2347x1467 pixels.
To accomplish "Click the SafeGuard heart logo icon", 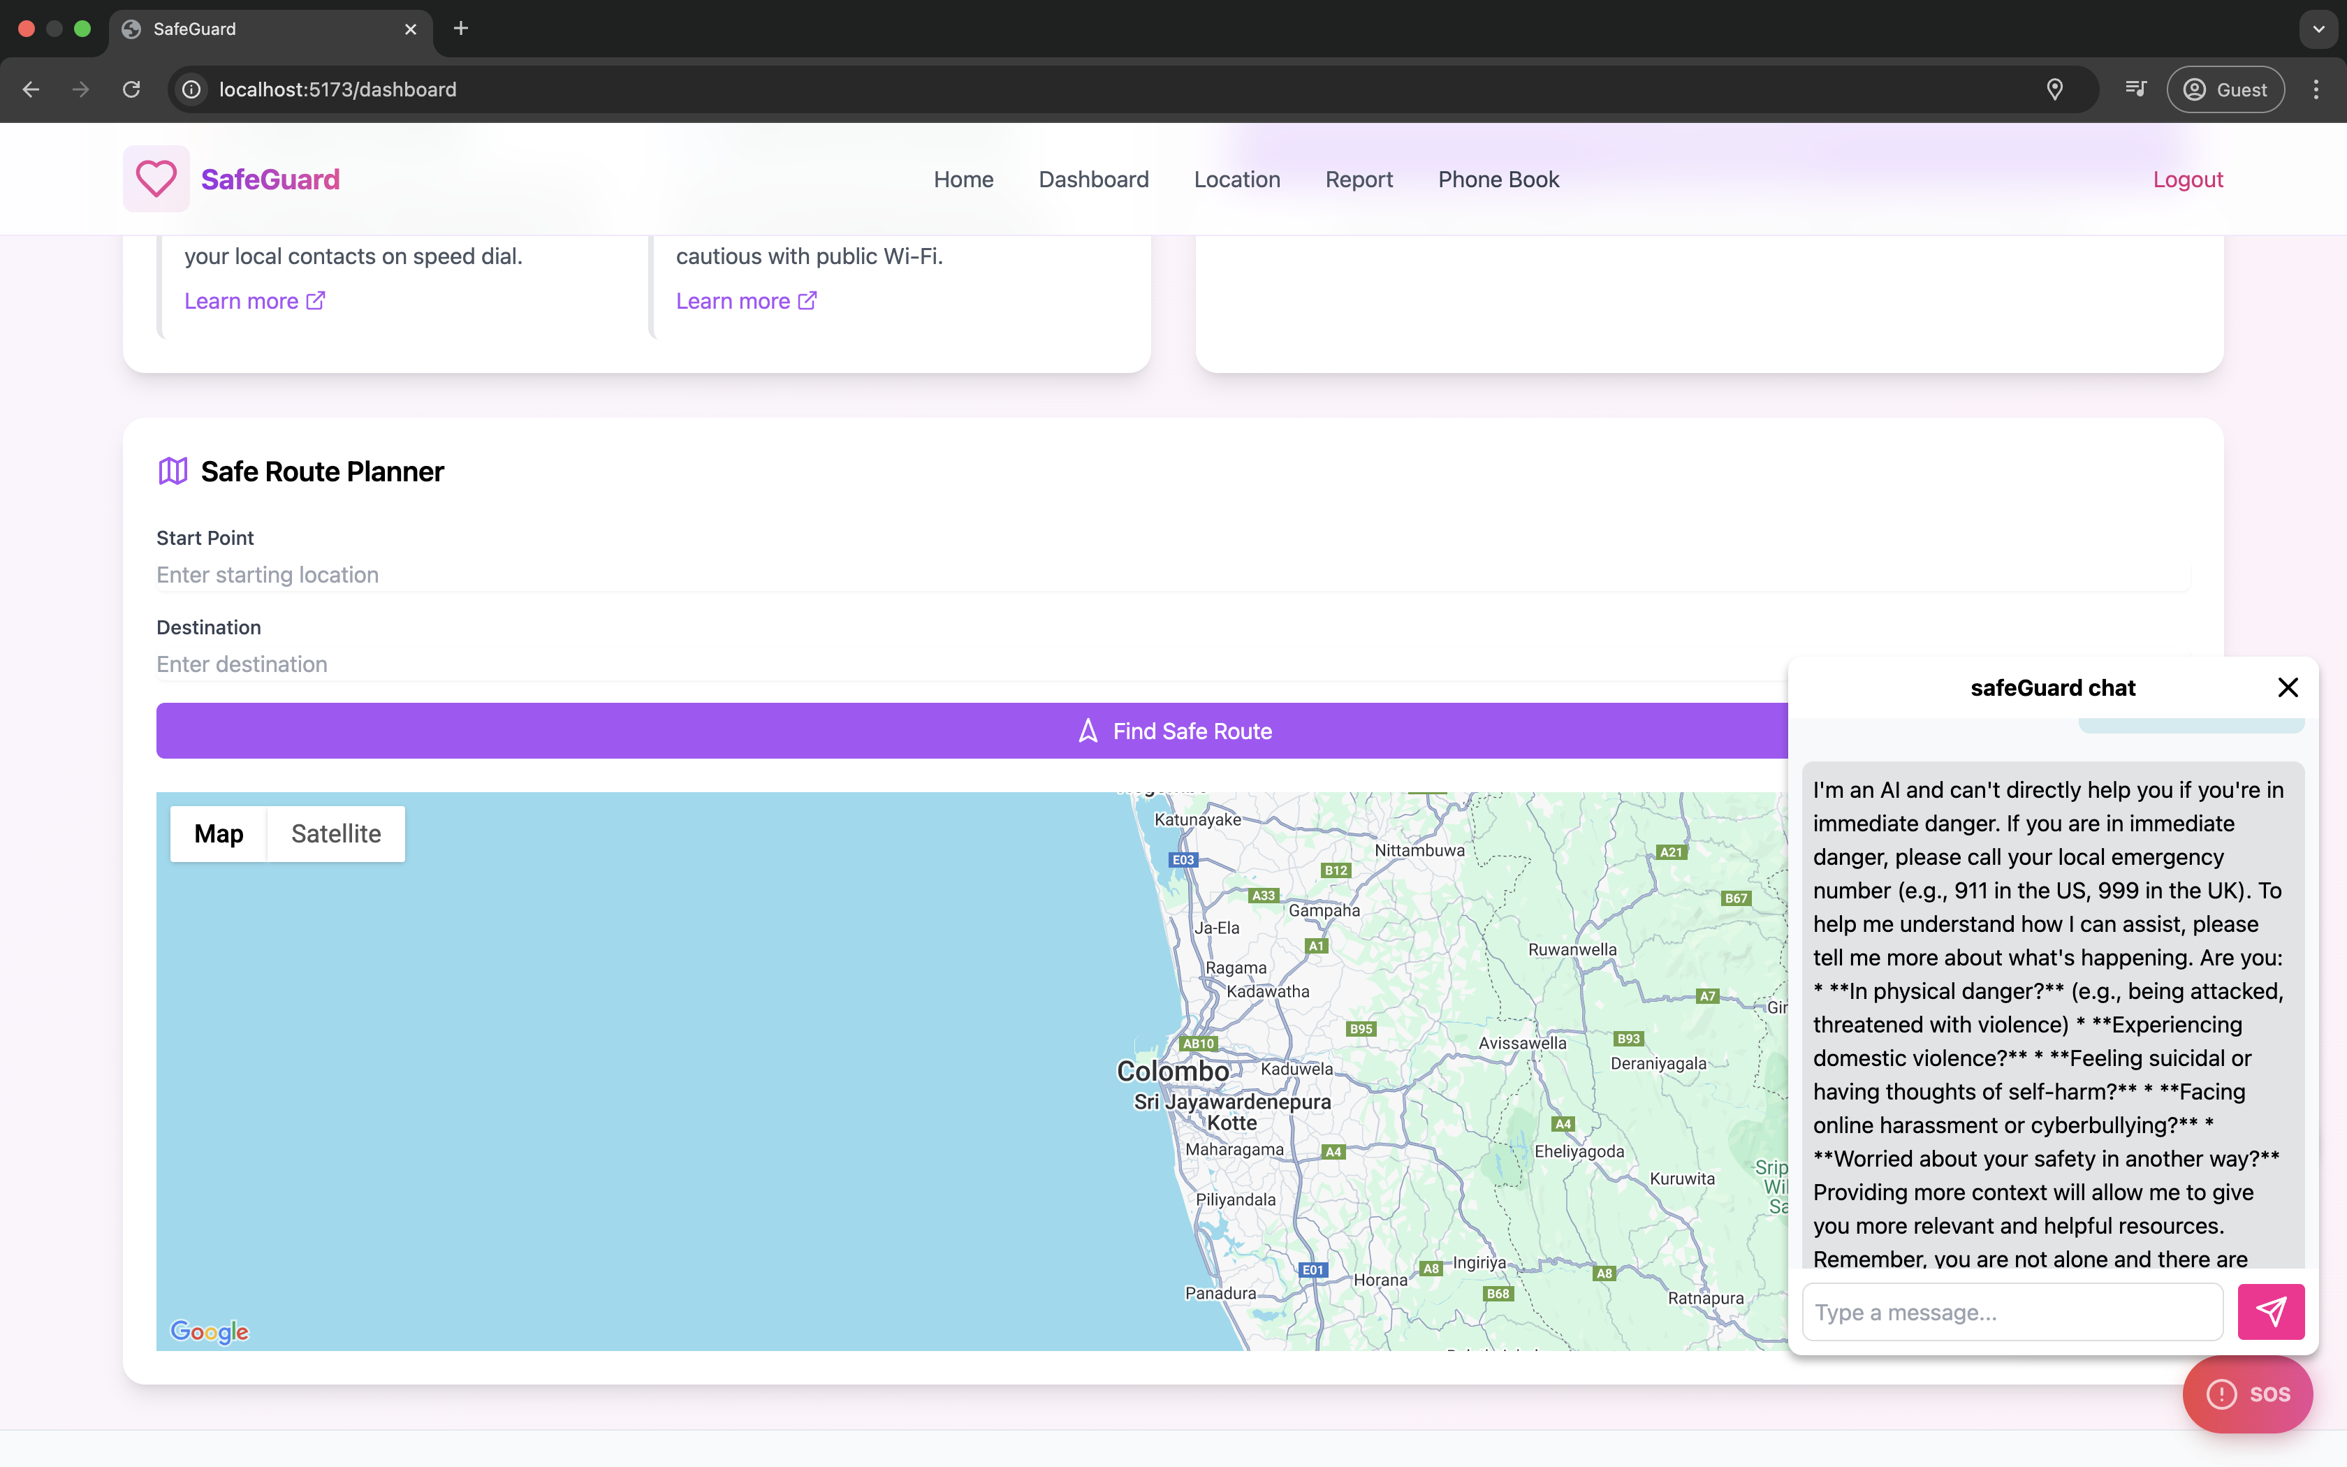I will pyautogui.click(x=156, y=179).
